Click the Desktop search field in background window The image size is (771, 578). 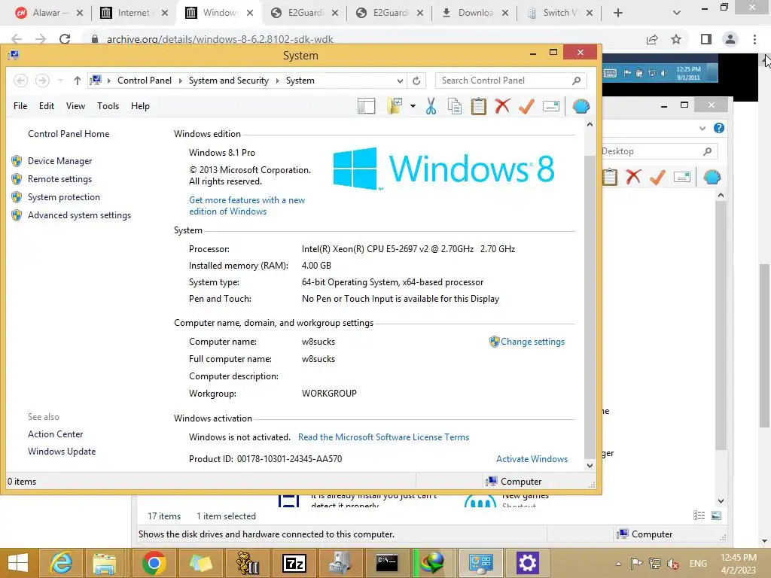[x=659, y=151]
